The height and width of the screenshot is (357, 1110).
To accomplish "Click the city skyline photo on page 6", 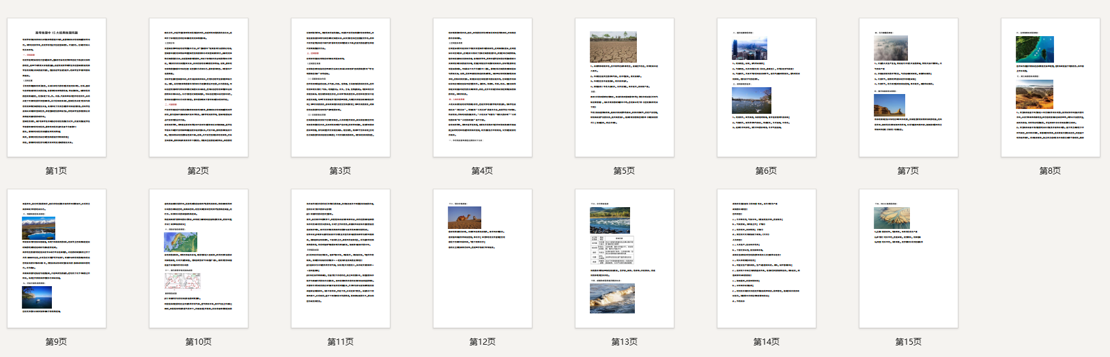I will (x=750, y=49).
